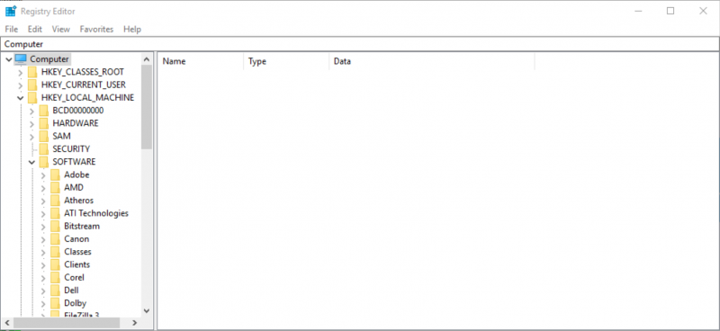This screenshot has width=720, height=331.
Task: Click the Dolby folder icon
Action: pos(55,303)
